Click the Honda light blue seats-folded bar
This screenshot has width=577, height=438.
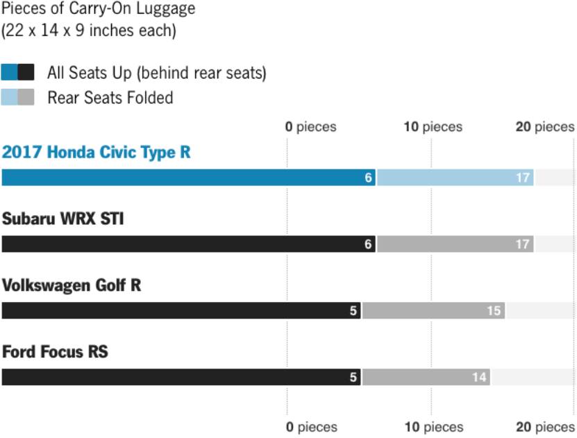click(x=455, y=178)
